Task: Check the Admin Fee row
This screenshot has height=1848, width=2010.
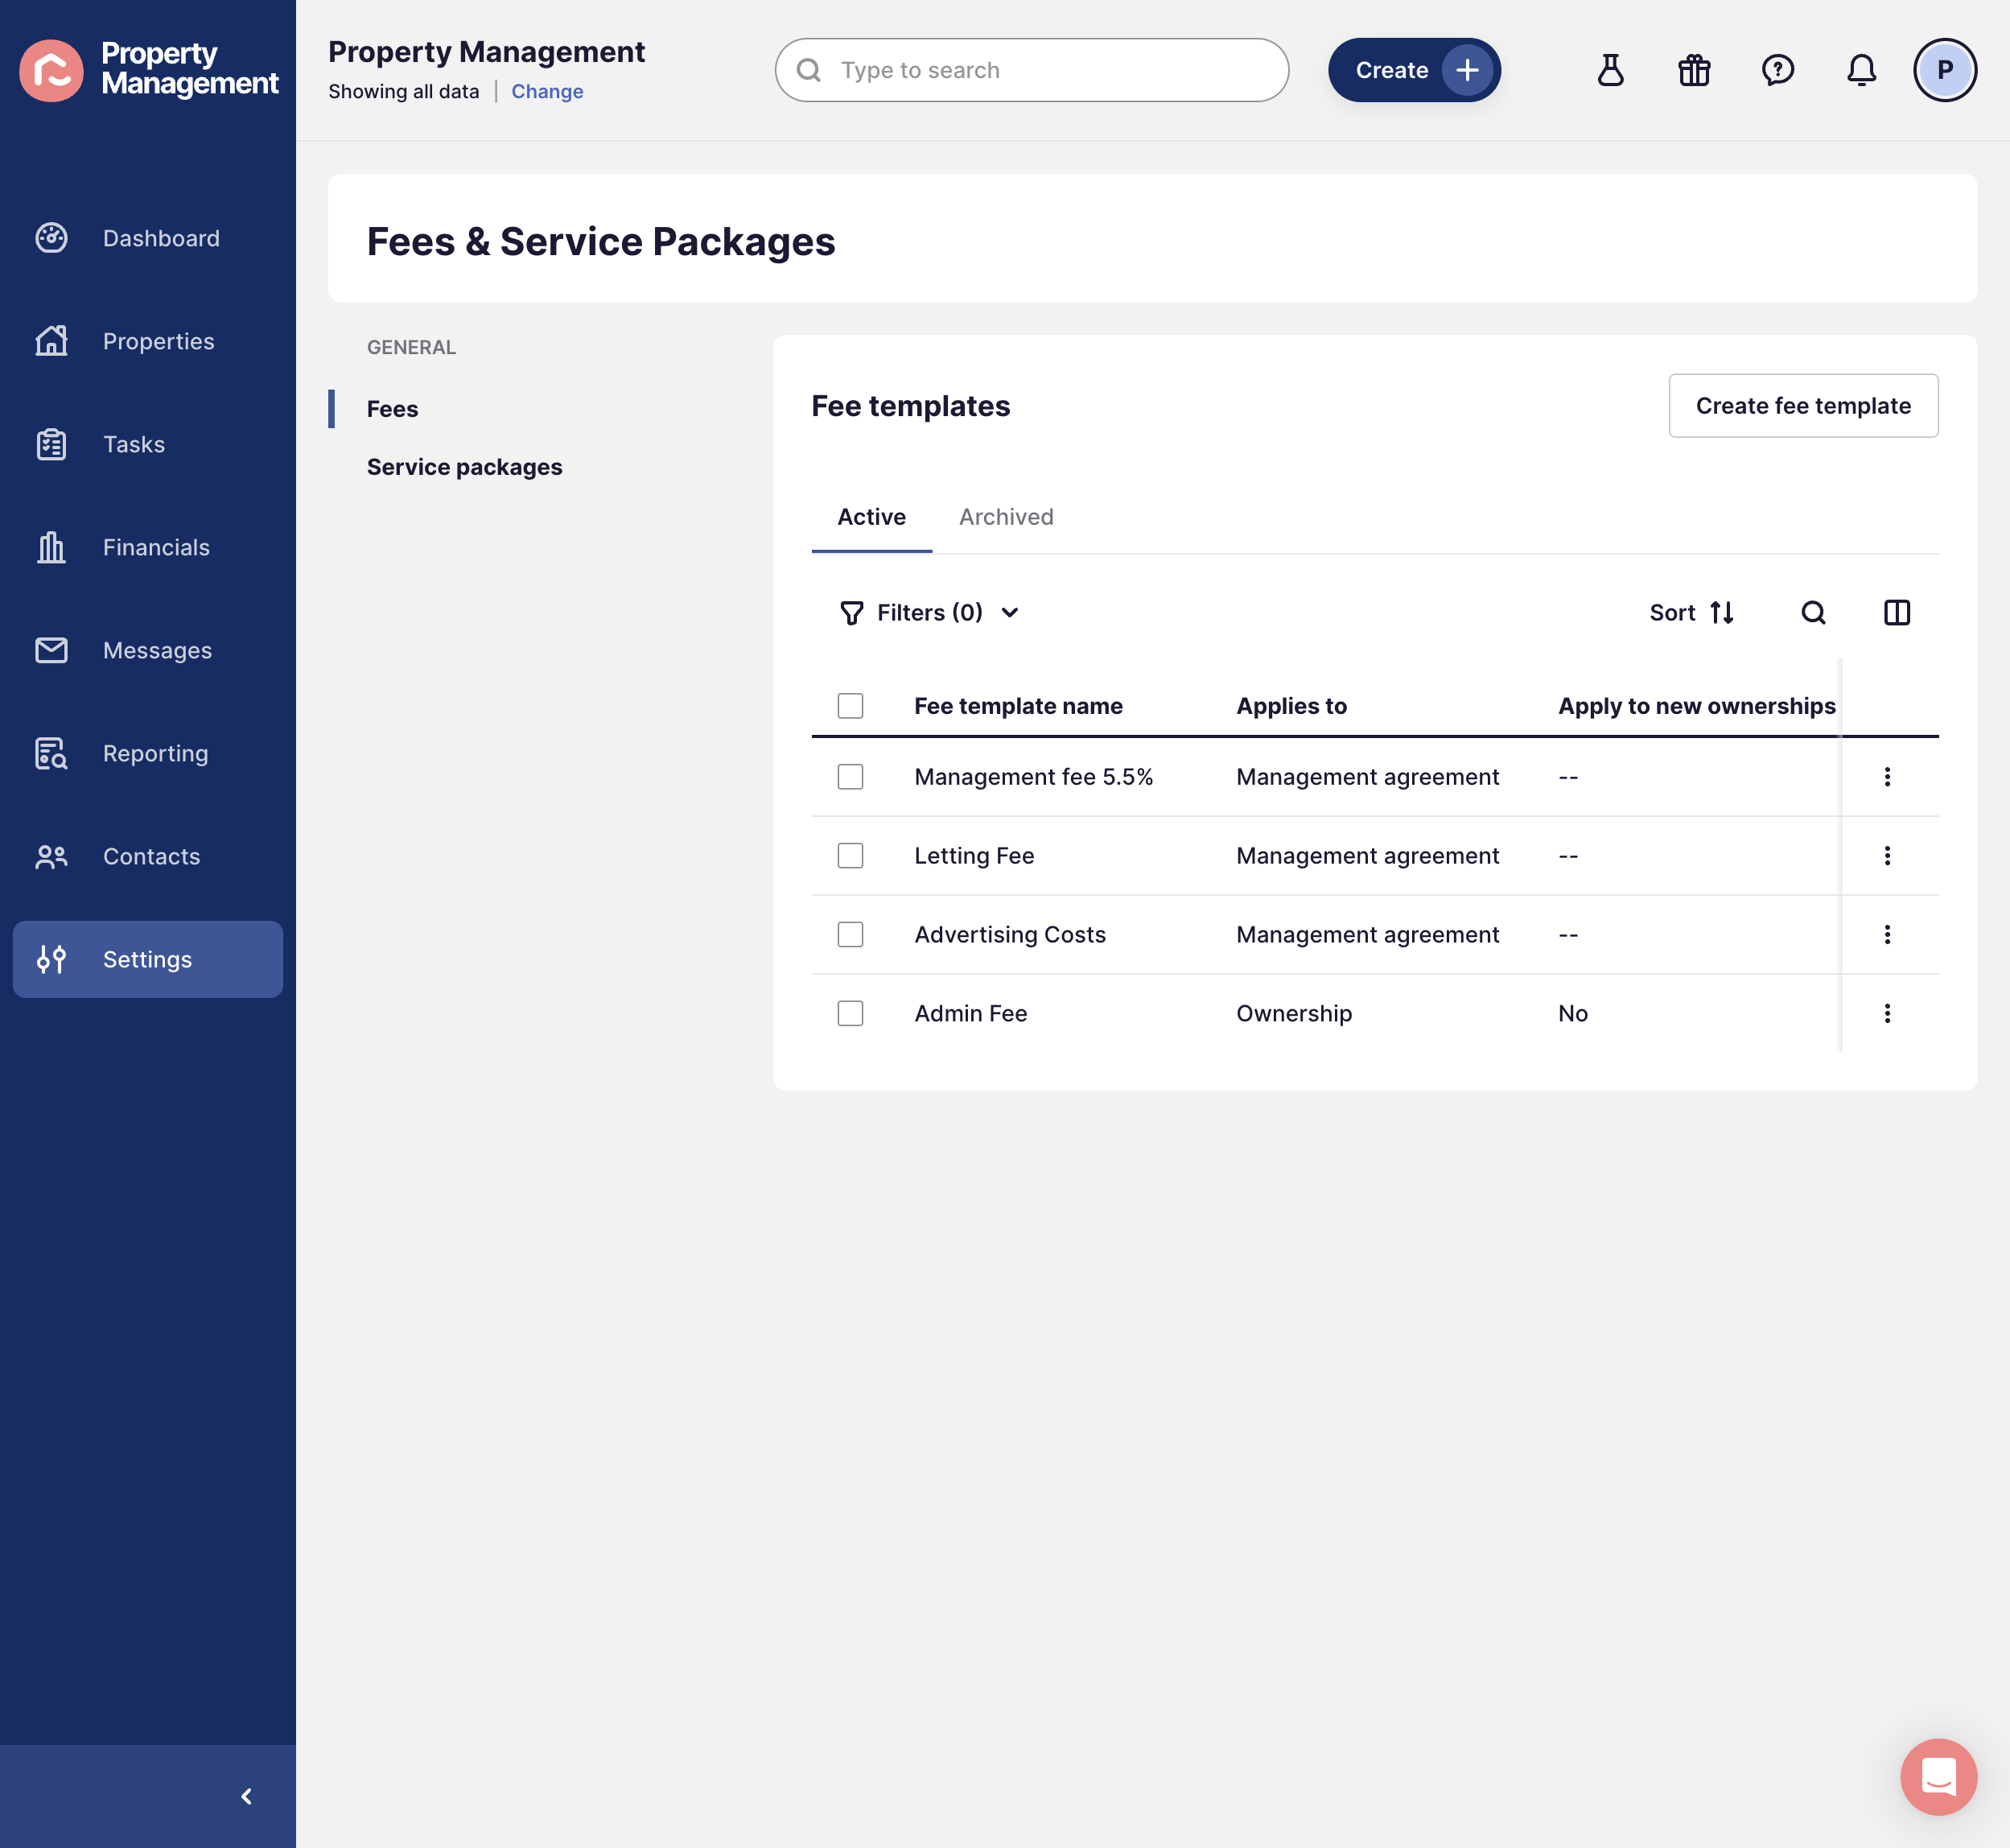Action: click(x=851, y=1013)
